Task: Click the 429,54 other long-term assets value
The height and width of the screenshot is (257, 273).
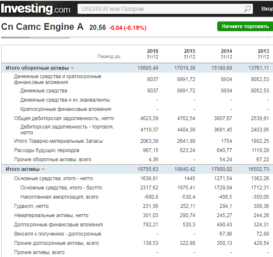Action: click(261, 243)
